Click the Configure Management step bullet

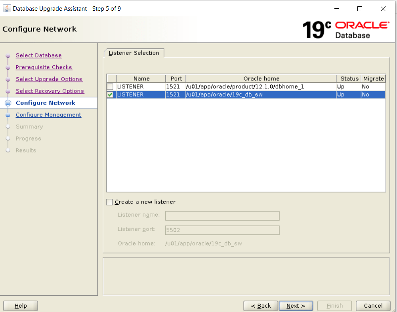click(x=8, y=115)
